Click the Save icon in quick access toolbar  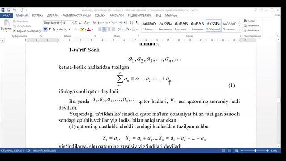coord(8,10)
